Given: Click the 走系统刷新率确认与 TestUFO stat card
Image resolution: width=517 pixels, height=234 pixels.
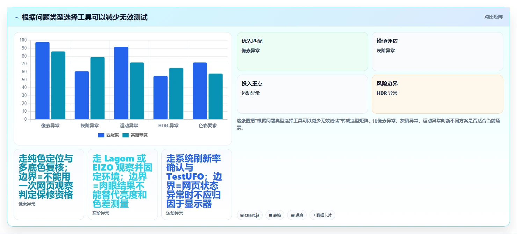Looking at the screenshot, I should click(197, 184).
